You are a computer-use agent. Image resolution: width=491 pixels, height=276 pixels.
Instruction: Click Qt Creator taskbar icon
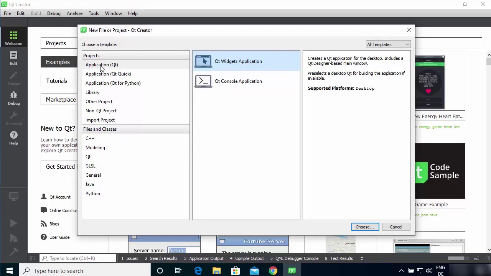292,271
